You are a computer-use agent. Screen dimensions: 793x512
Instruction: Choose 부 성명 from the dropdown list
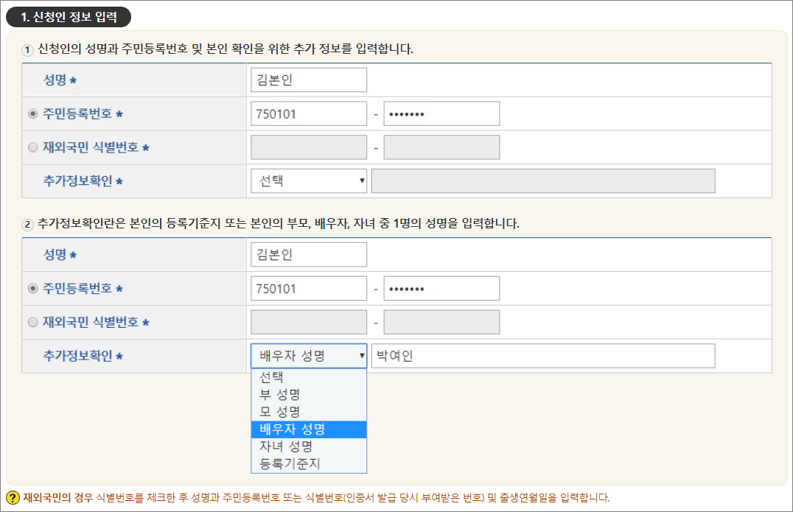pyautogui.click(x=308, y=394)
